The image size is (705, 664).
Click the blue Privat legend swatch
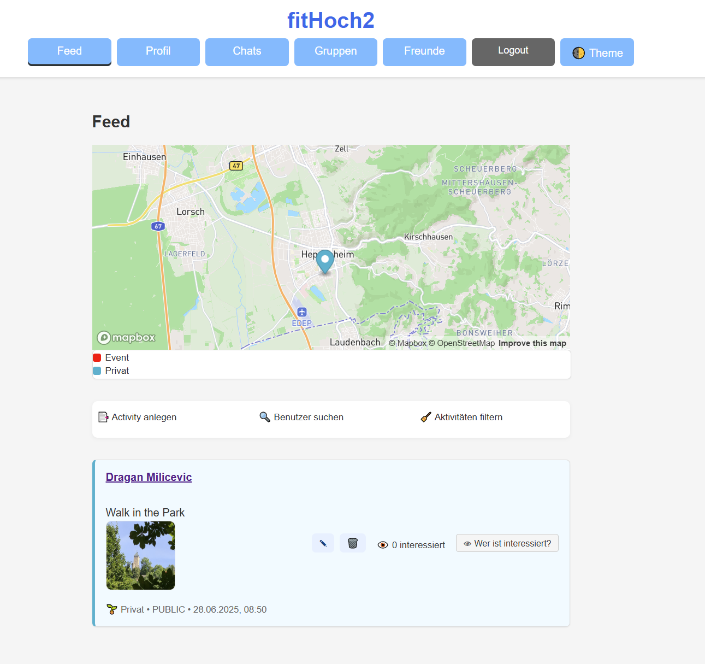(97, 371)
